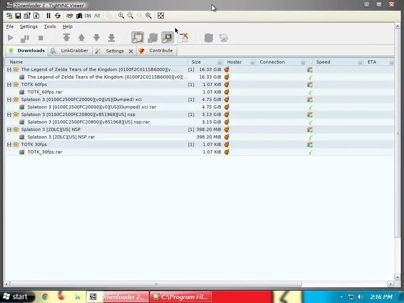Collapse the Splatoon 3 [2DLC][US] NSP package
This screenshot has height=303, width=404.
coord(9,129)
